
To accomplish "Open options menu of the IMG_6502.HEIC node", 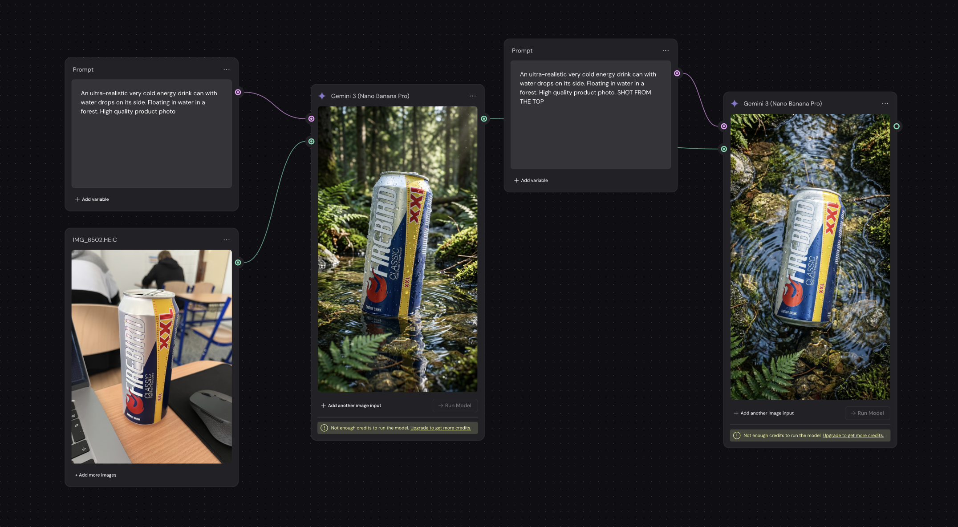I will pos(227,240).
